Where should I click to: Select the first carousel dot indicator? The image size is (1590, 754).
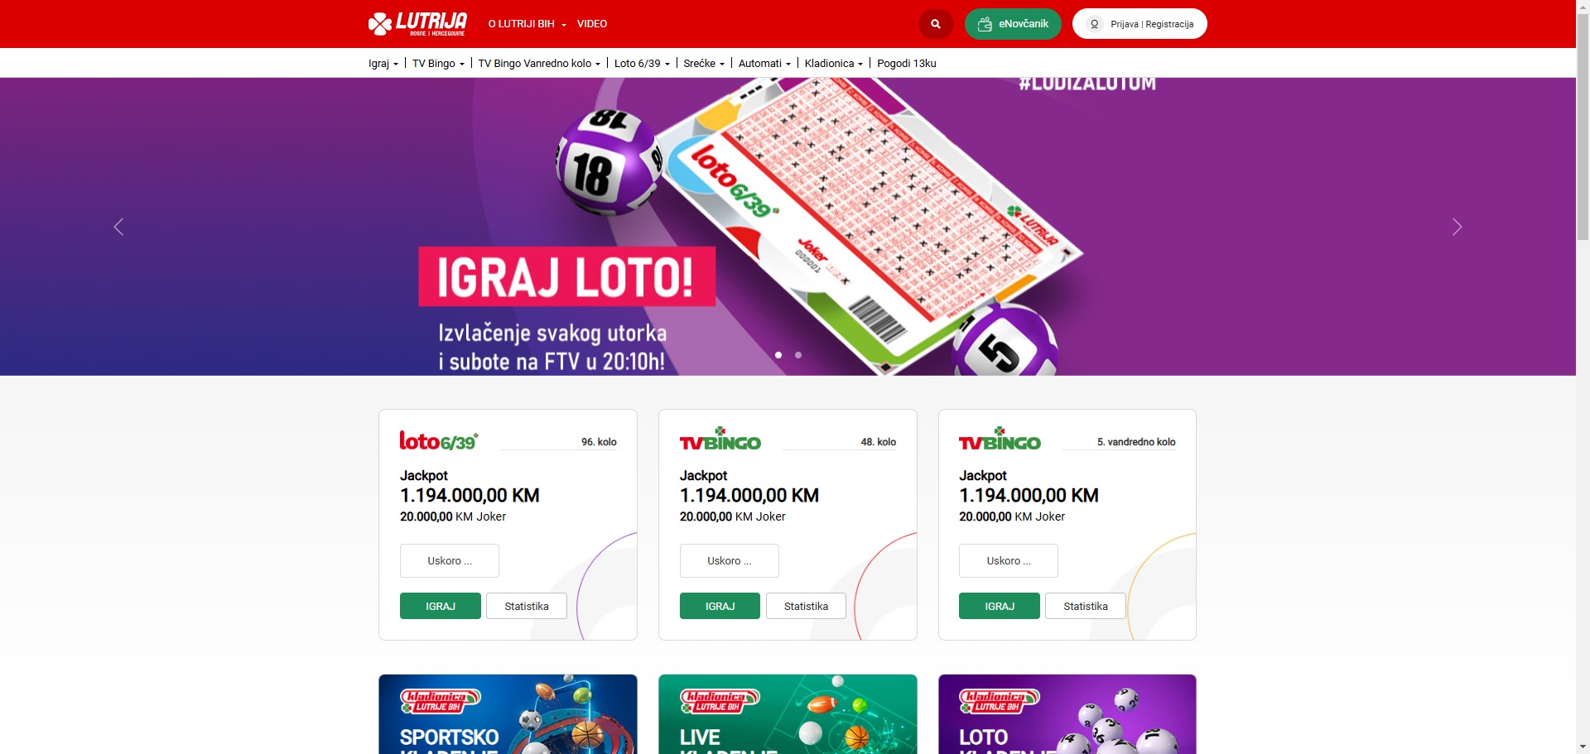[778, 355]
